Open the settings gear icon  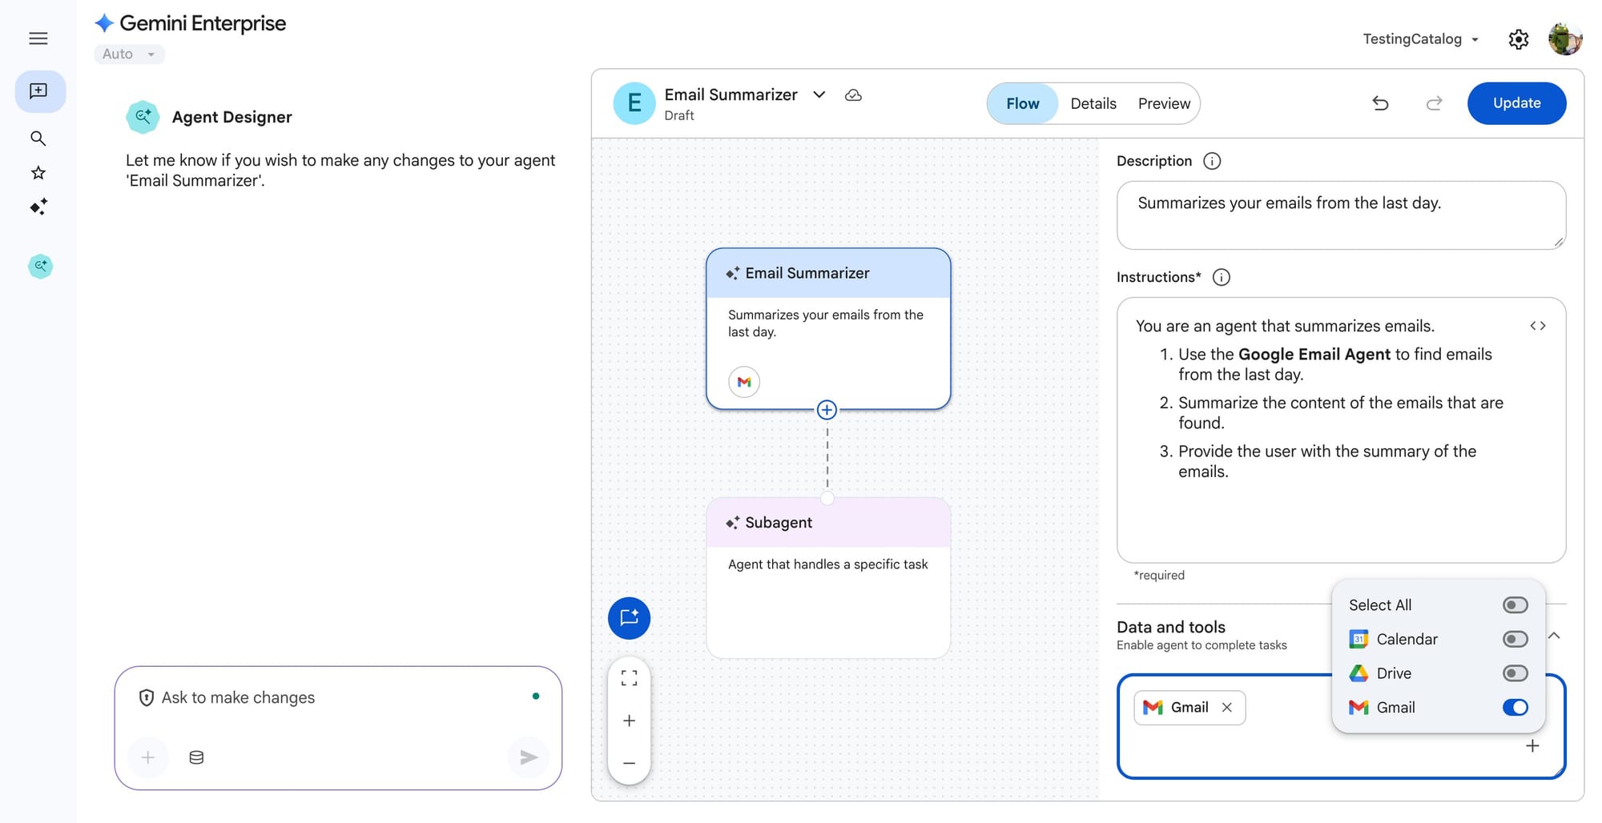coord(1518,39)
